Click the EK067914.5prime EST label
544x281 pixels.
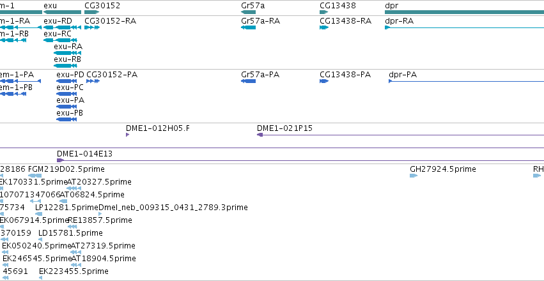pyautogui.click(x=34, y=220)
